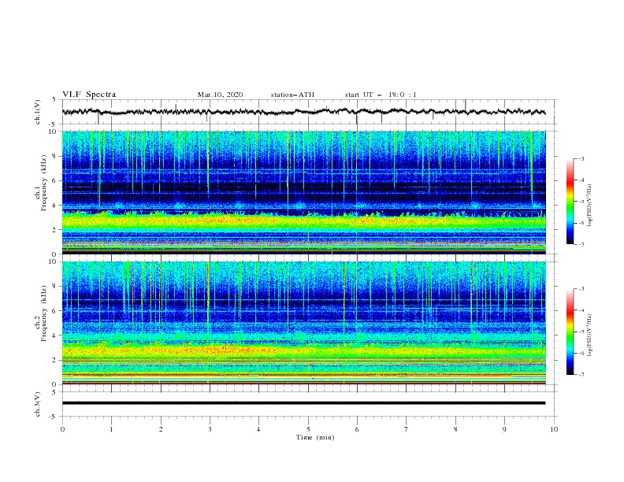624x482 pixels.
Task: Select the date "Mar.10, 2020"
Action: pos(220,95)
